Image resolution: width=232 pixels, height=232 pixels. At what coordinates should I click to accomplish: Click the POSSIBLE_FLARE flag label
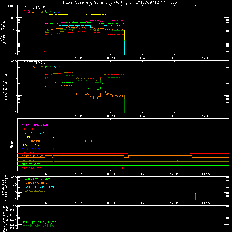[33, 133]
